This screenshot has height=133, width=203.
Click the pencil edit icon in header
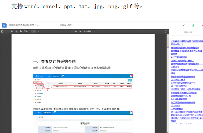pyautogui.click(x=184, y=25)
